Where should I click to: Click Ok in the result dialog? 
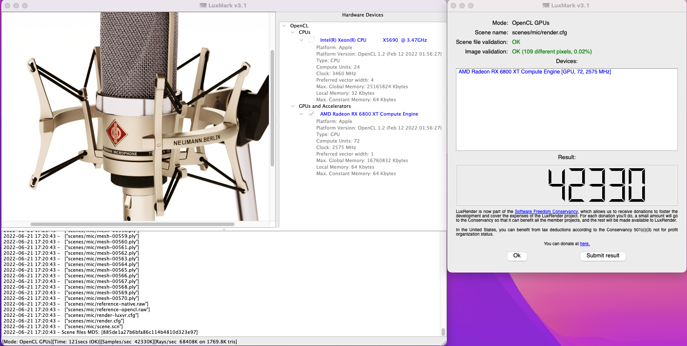[x=517, y=256]
